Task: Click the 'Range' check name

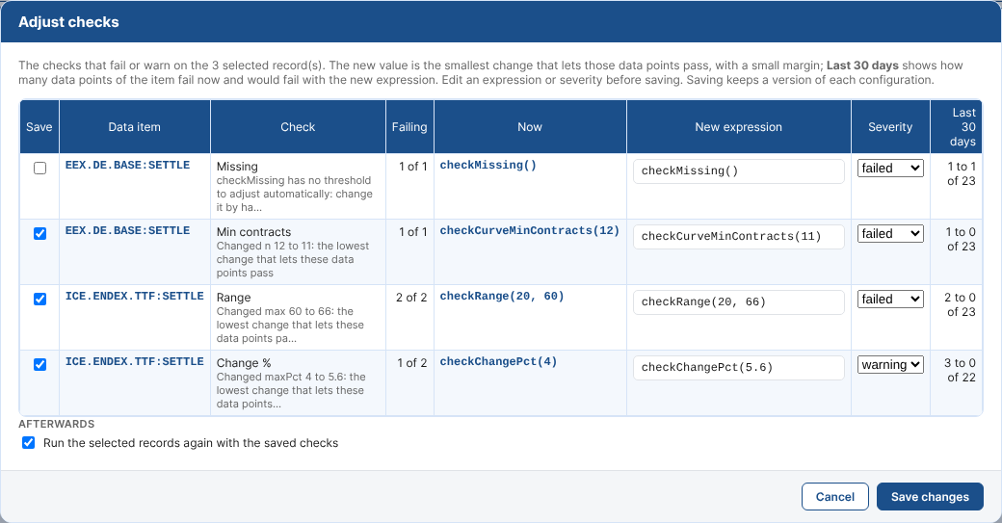Action: click(x=234, y=298)
